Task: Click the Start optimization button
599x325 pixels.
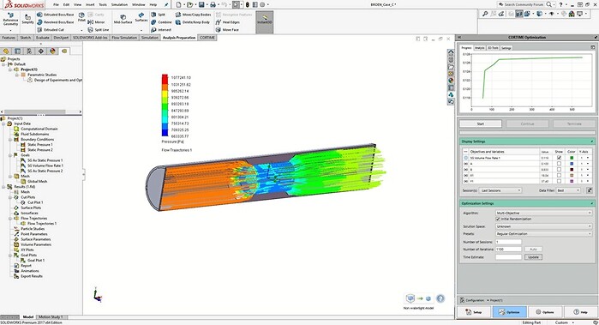Action: 480,123
